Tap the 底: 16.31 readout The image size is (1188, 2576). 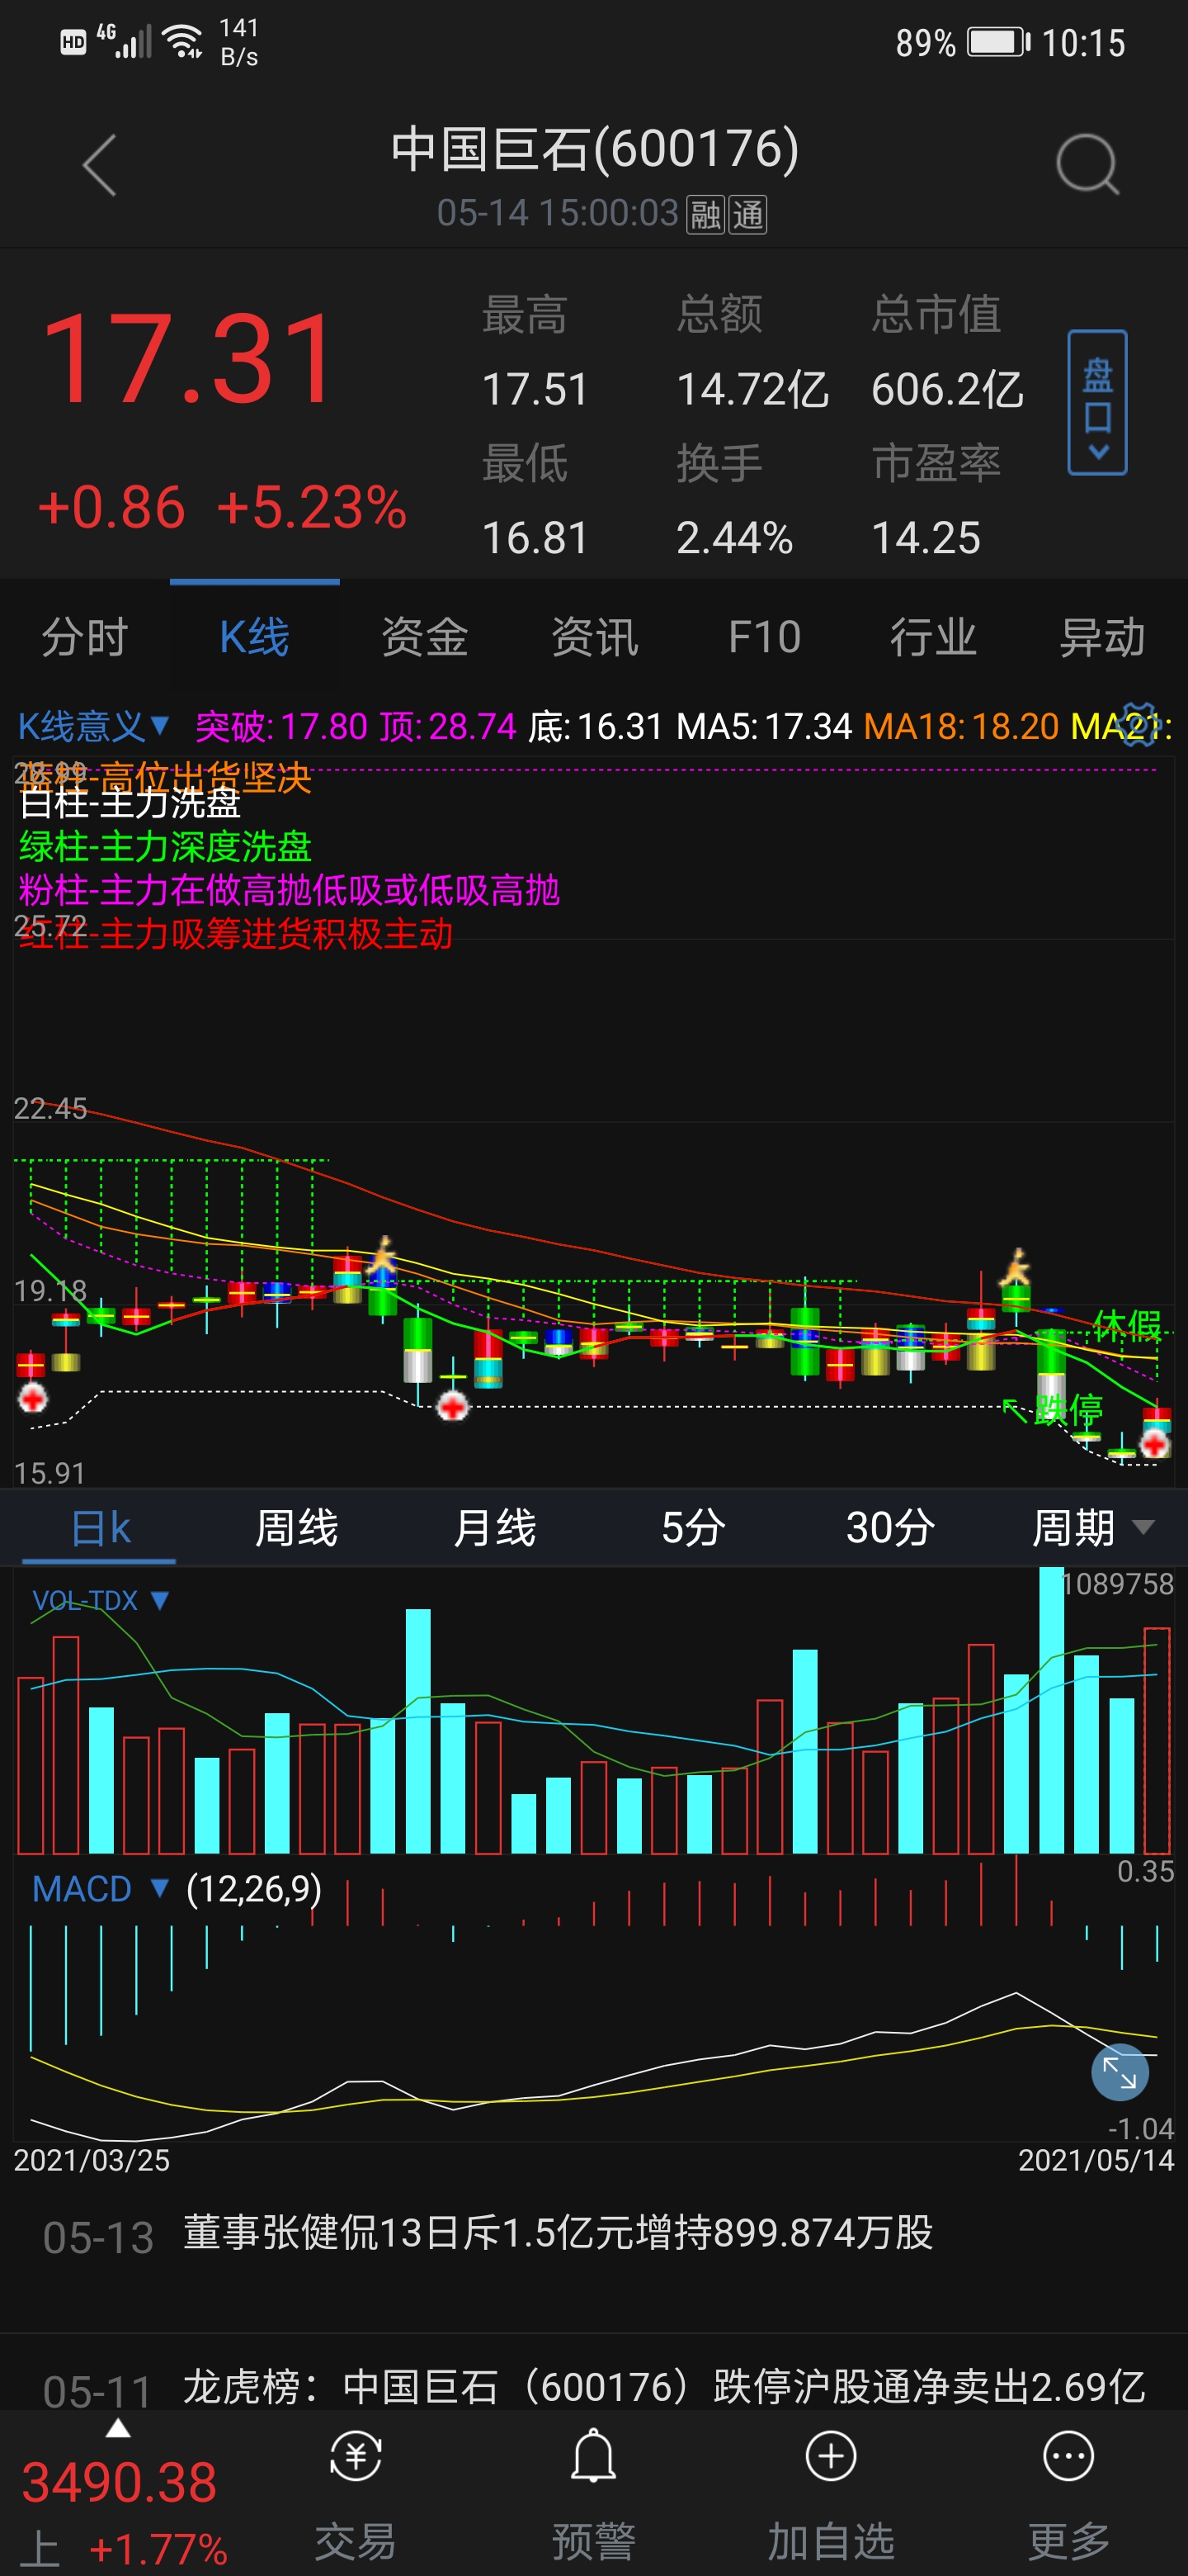[596, 726]
